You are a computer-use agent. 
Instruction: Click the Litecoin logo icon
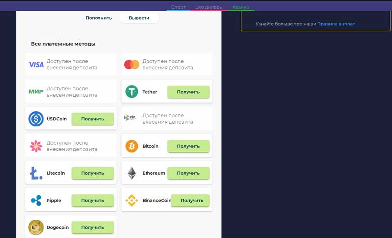[x=36, y=173]
